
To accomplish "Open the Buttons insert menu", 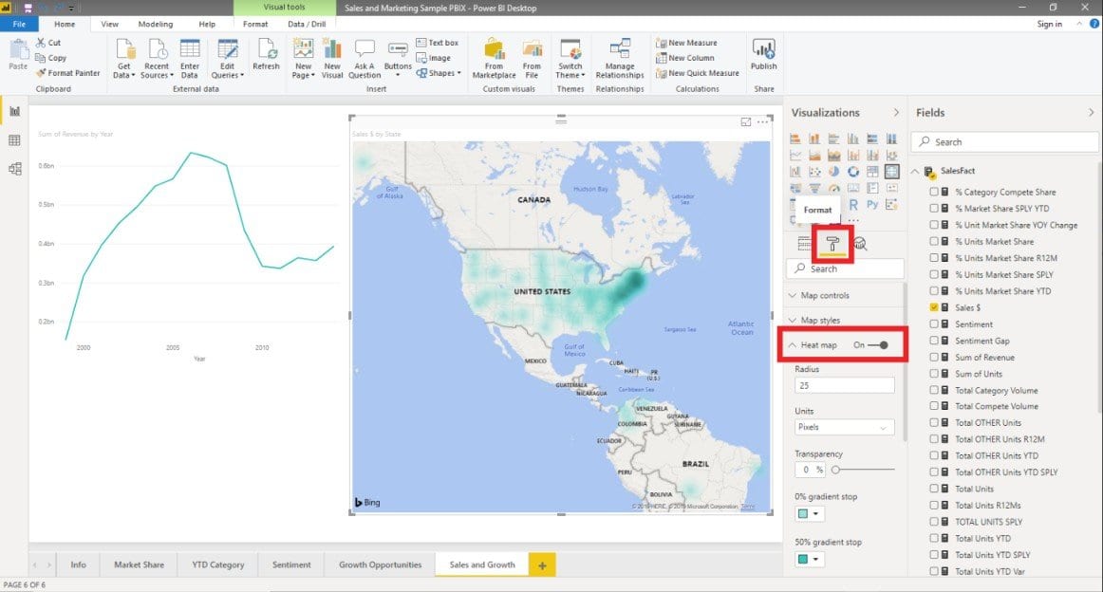I will 398,57.
